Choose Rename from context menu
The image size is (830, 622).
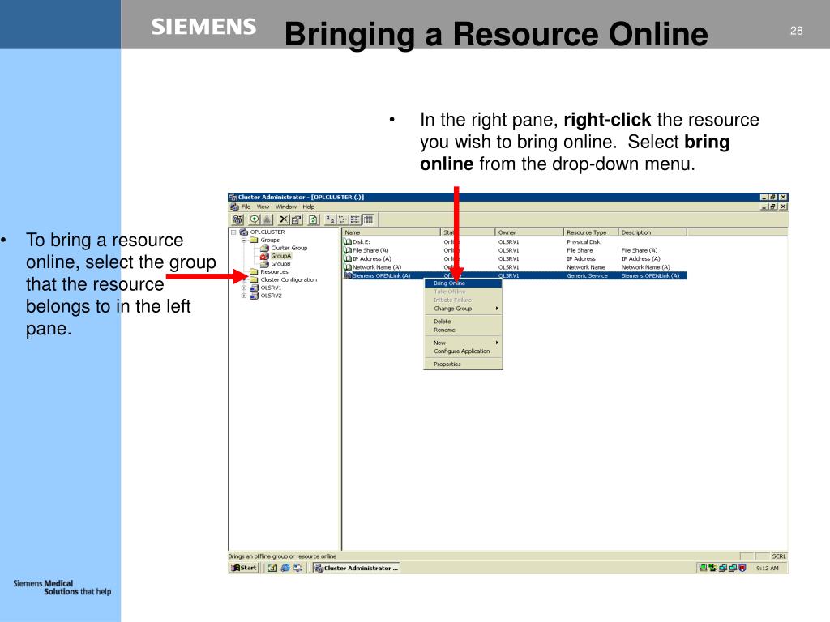pyautogui.click(x=463, y=330)
